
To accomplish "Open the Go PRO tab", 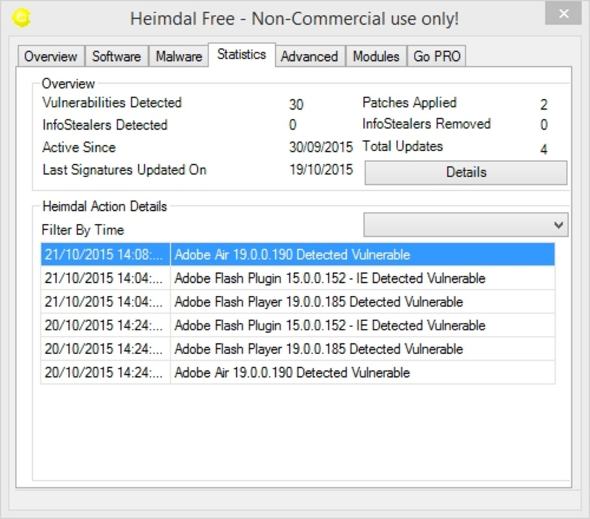I will click(437, 56).
